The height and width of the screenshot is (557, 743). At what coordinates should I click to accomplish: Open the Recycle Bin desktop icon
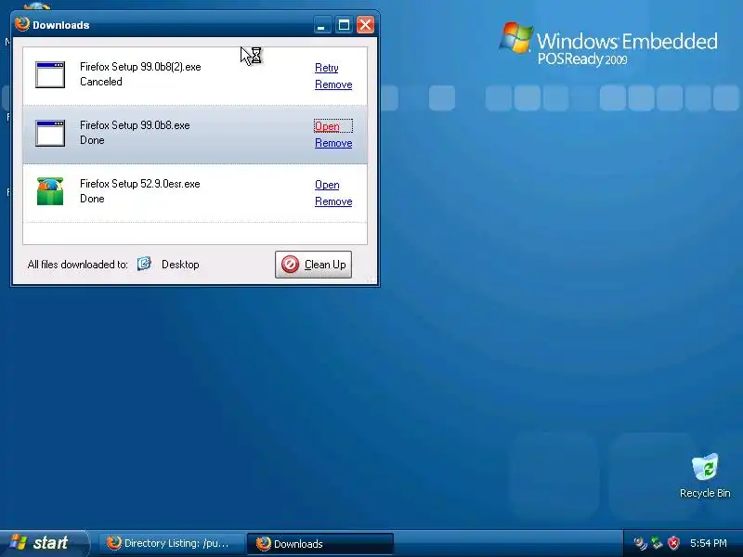coord(705,475)
